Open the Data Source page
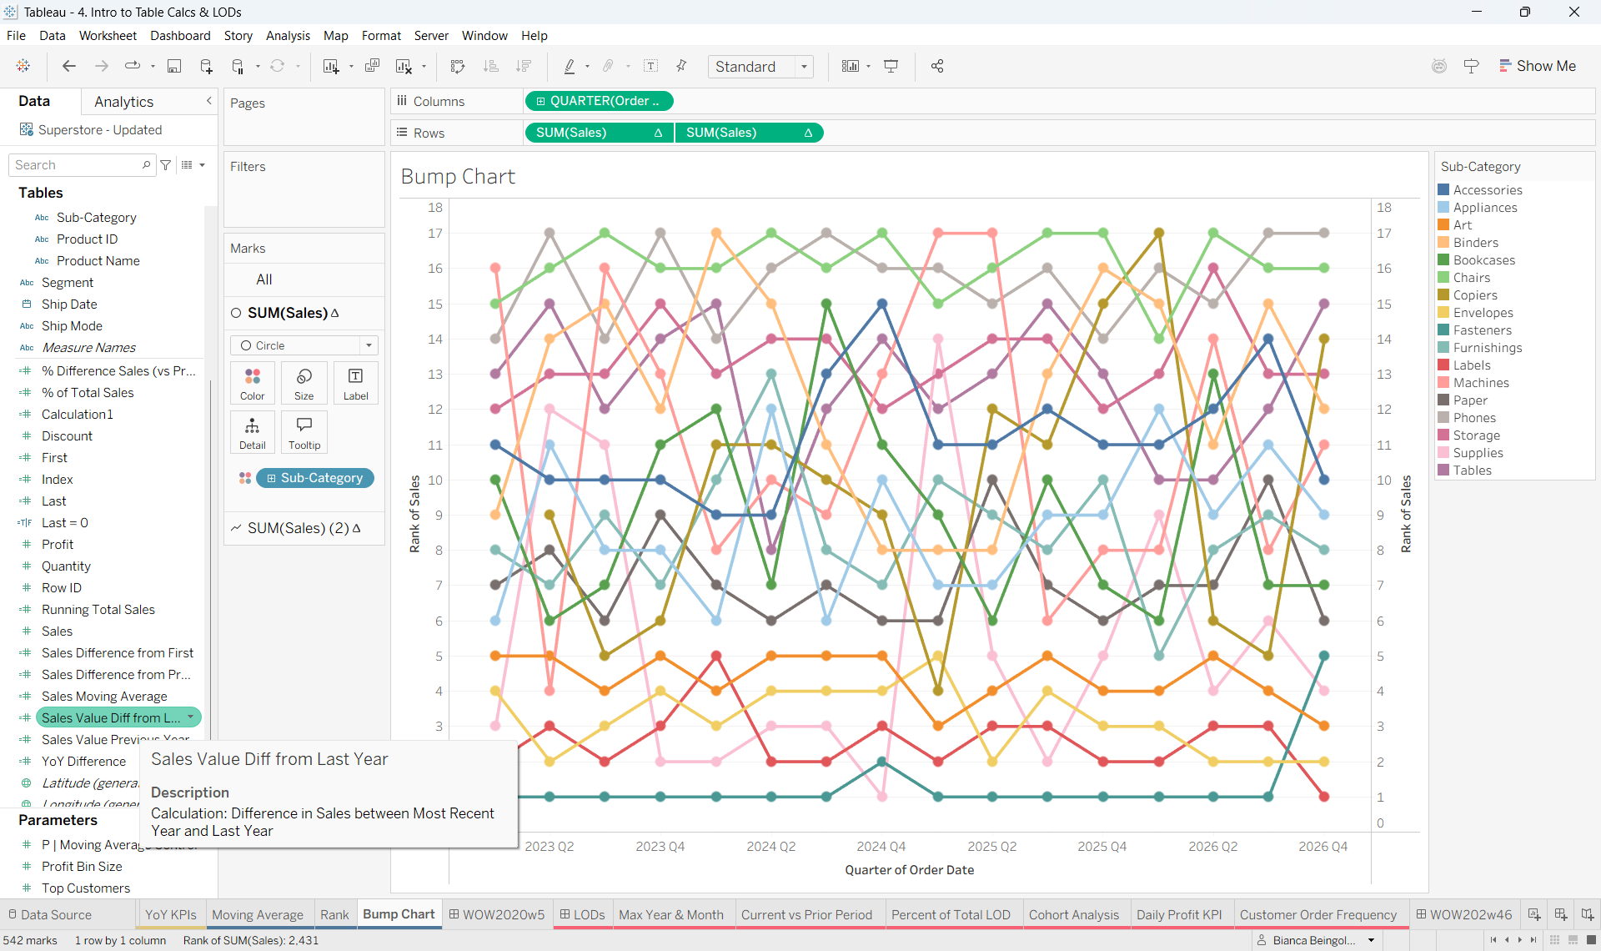1601x951 pixels. [x=50, y=914]
